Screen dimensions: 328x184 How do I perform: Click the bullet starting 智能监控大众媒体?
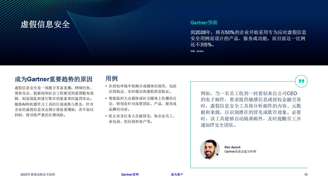(x=141, y=104)
